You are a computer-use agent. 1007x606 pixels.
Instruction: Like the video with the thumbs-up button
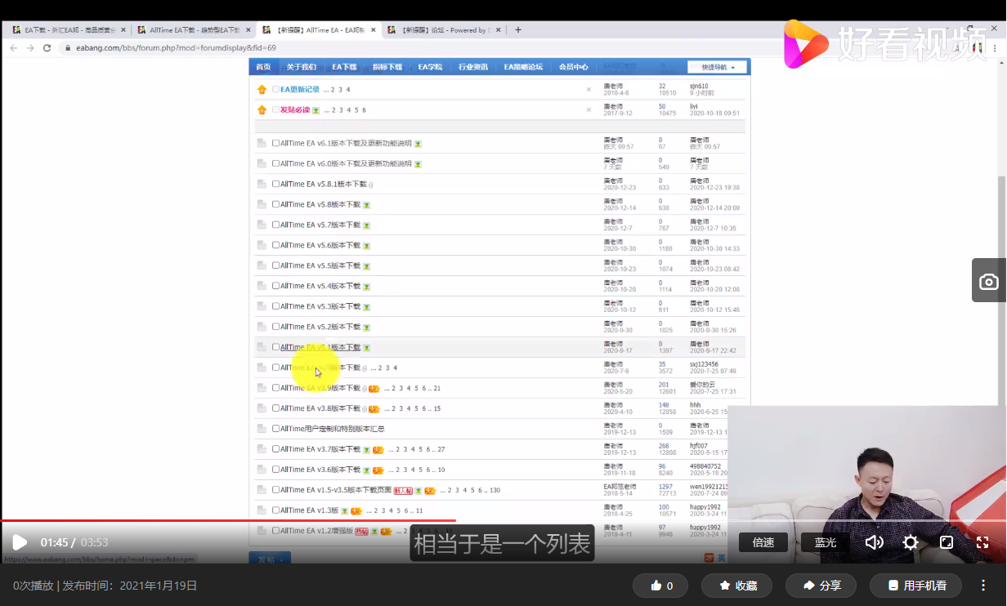click(x=661, y=586)
